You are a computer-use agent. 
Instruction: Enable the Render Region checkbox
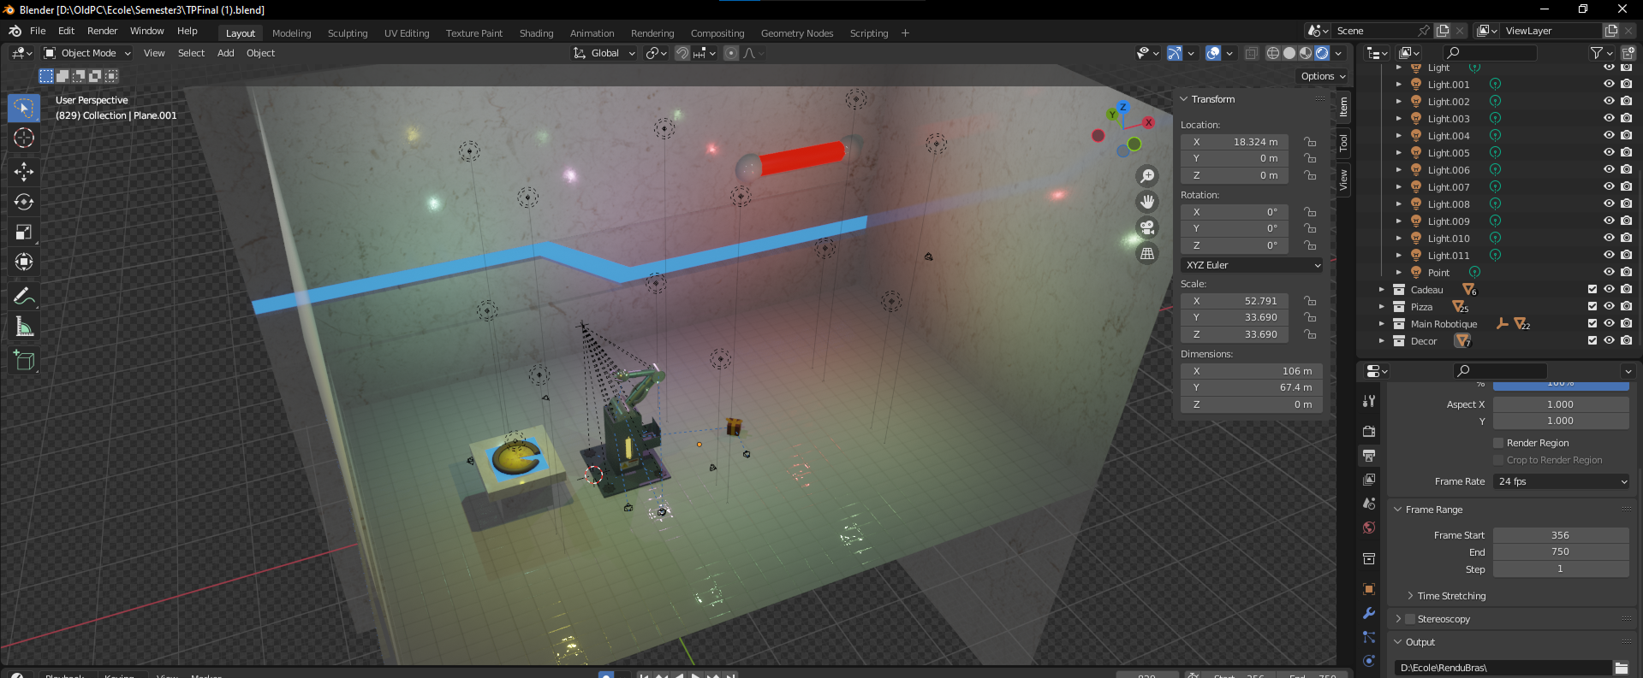tap(1498, 443)
